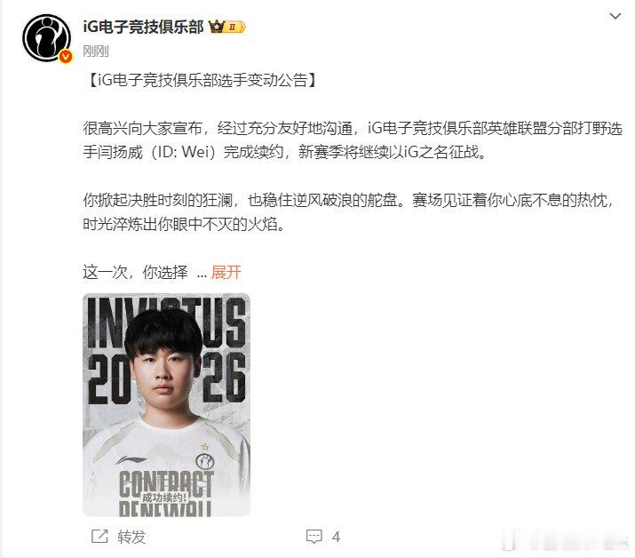Open the Invictus 2026 contract renewal image
Viewport: 635px width, 558px height.
[x=166, y=405]
